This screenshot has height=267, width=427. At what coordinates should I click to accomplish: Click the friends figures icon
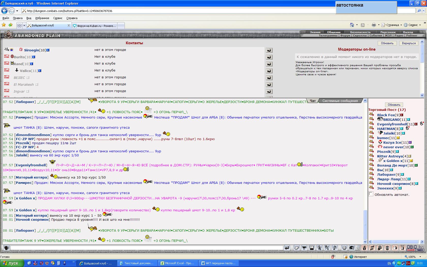tap(395, 248)
